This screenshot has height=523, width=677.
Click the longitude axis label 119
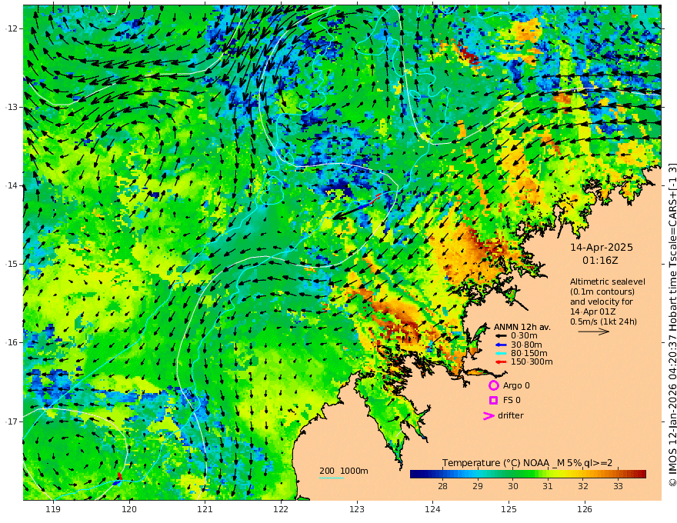pos(53,510)
